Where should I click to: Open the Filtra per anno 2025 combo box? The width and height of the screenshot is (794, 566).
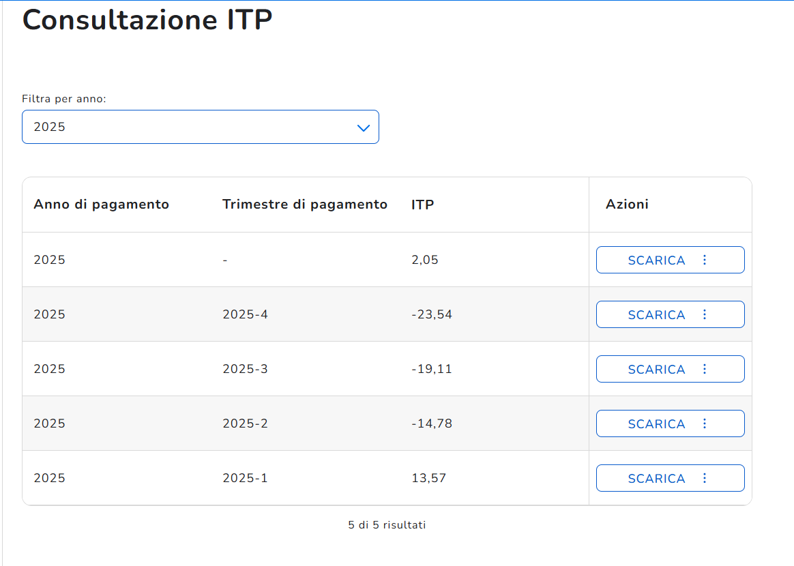pyautogui.click(x=201, y=127)
